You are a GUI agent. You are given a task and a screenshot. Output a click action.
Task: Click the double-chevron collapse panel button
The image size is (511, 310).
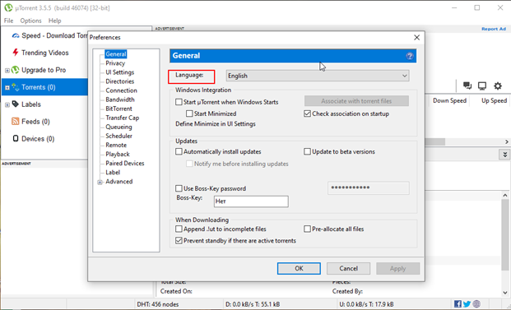coord(504,155)
